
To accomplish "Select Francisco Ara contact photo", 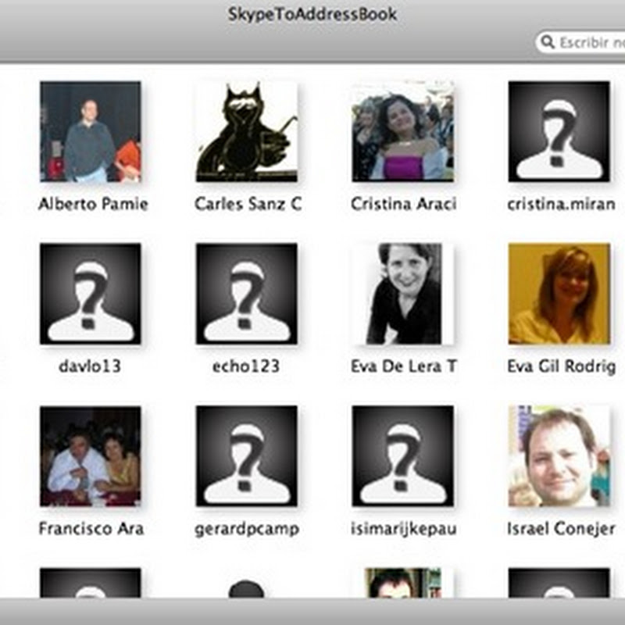I will 91,456.
